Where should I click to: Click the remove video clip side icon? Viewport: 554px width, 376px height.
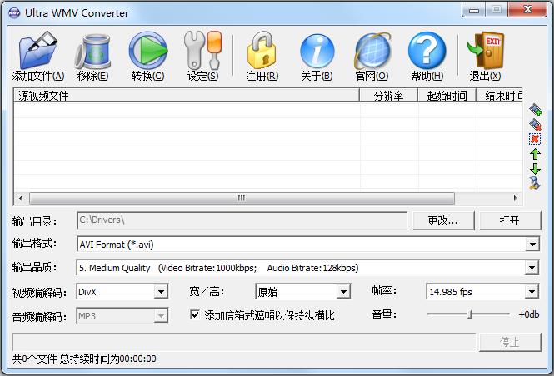(x=536, y=125)
